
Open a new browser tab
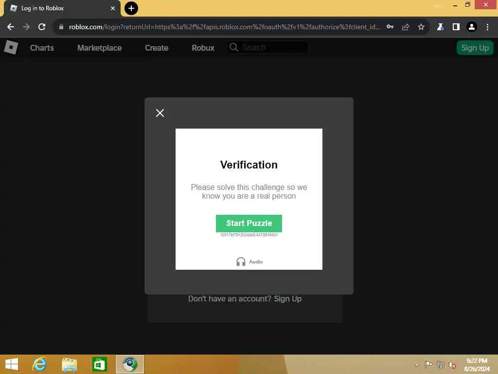click(131, 8)
